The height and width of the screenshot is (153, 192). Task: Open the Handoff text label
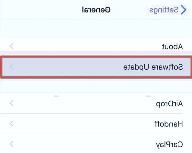click(170, 124)
